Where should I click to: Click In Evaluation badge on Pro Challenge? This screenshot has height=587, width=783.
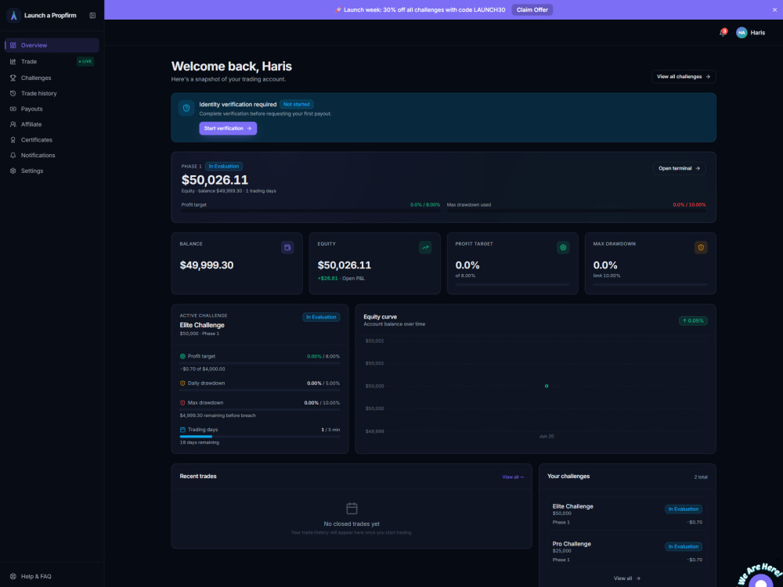(683, 546)
